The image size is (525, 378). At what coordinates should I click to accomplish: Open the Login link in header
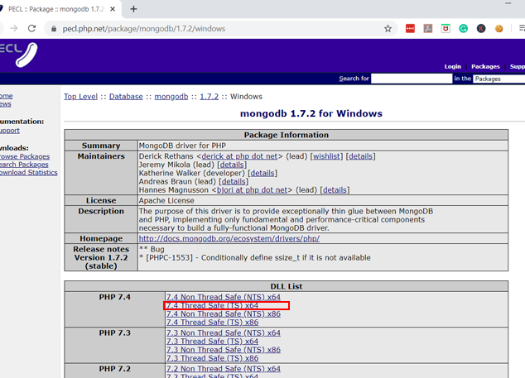tap(453, 66)
